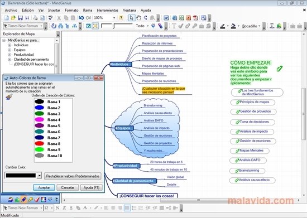Click the Aceptar button

click(x=44, y=187)
